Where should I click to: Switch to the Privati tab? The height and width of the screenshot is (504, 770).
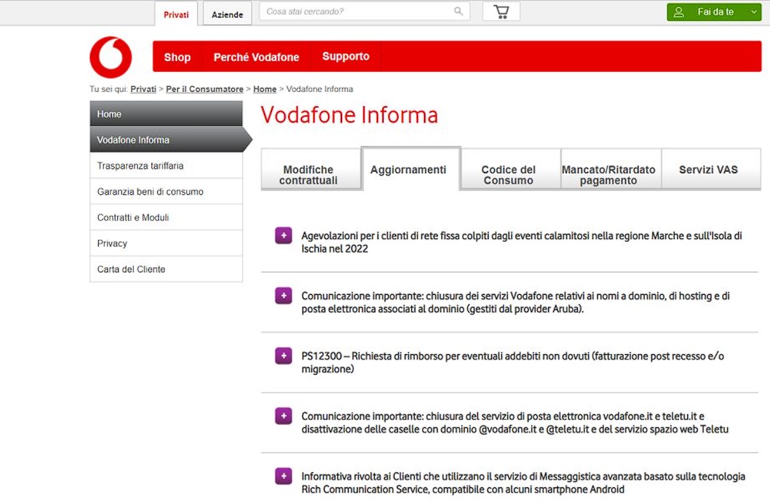click(x=176, y=14)
